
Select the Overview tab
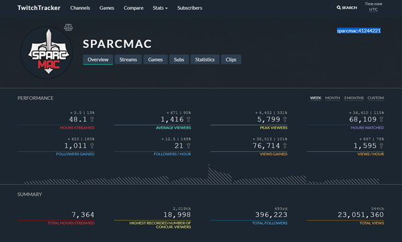pyautogui.click(x=98, y=60)
